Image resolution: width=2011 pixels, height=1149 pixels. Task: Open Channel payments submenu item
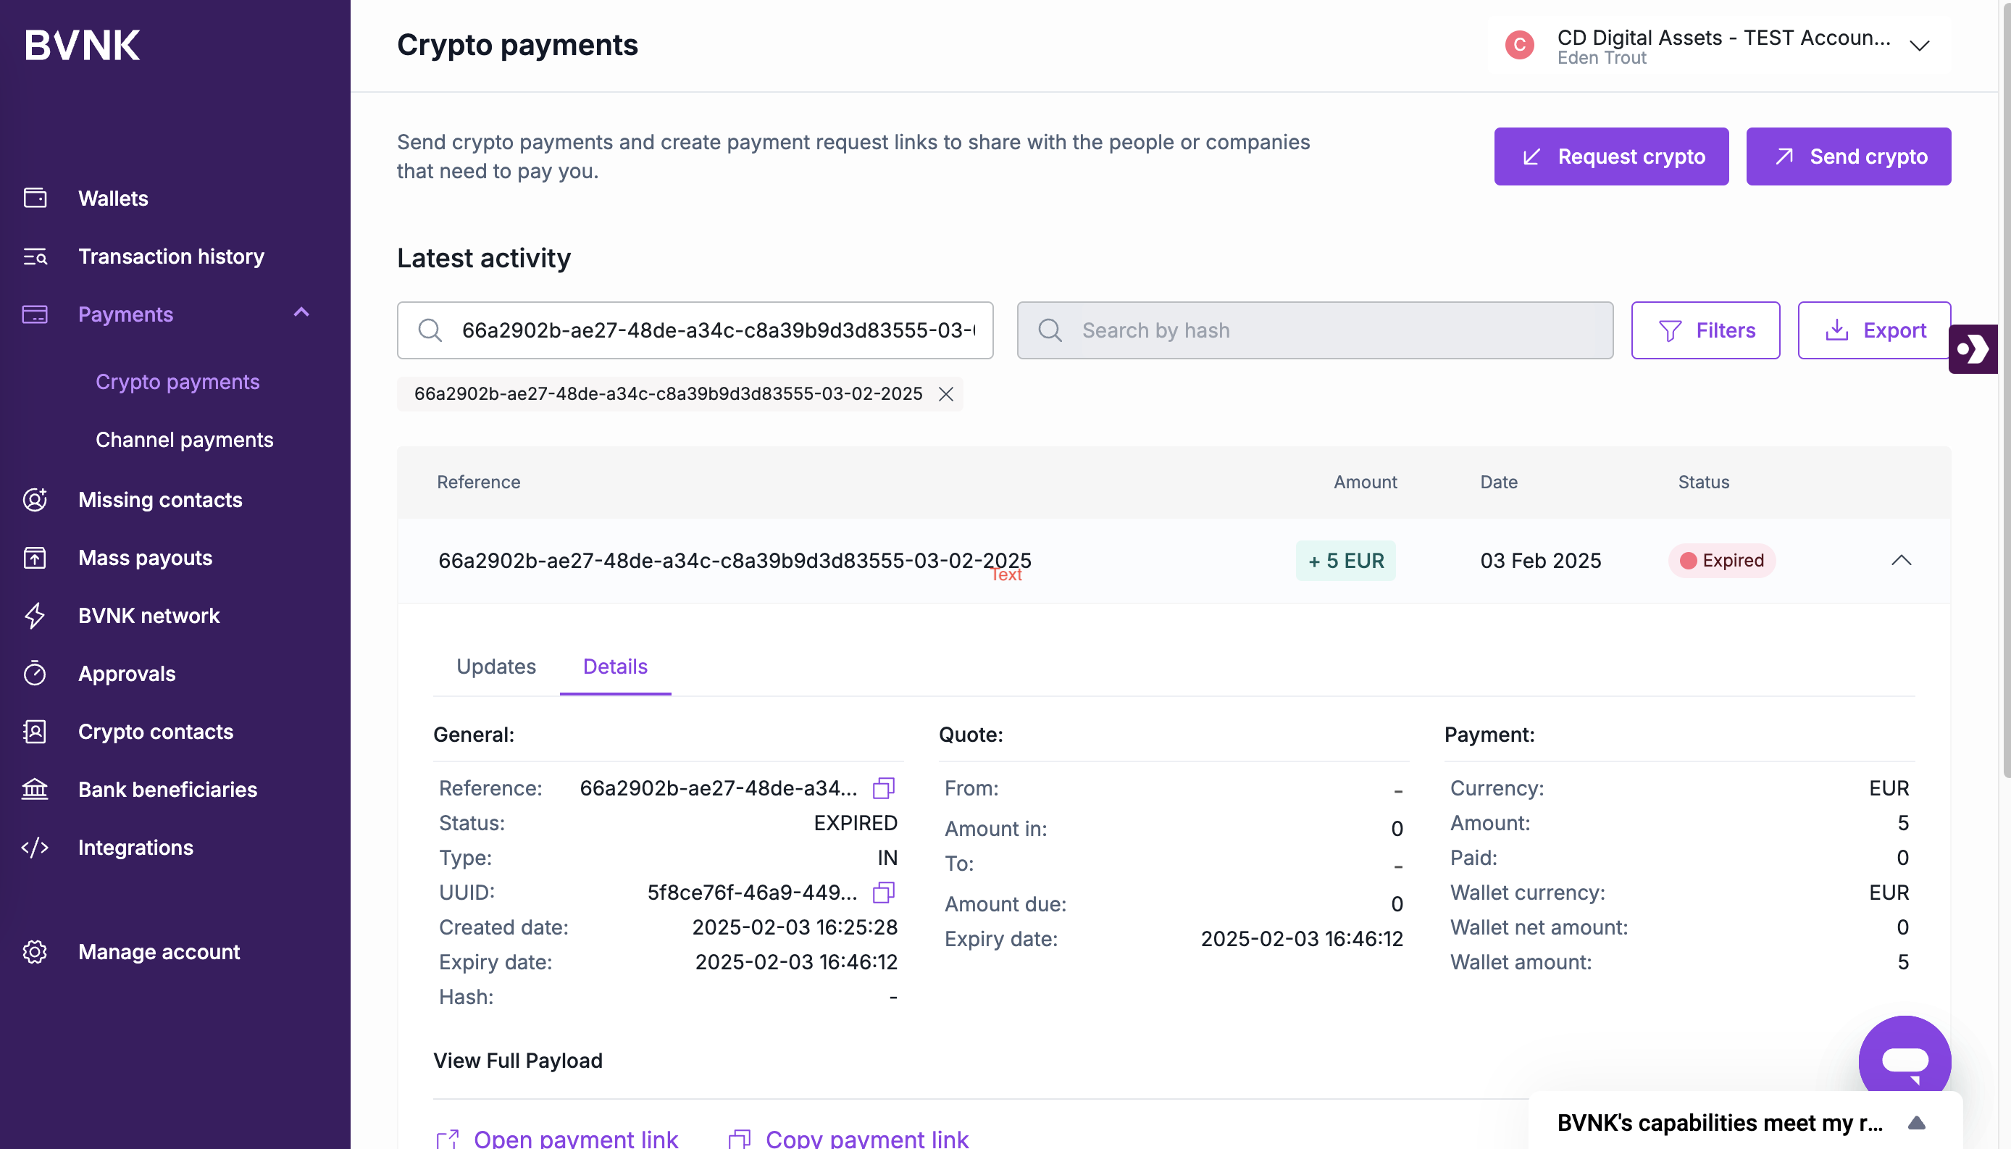tap(185, 440)
